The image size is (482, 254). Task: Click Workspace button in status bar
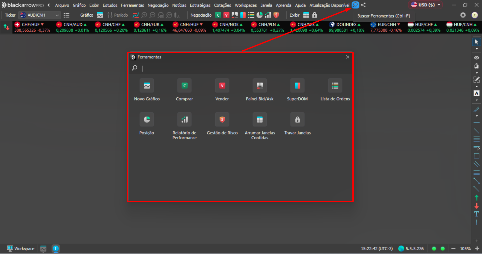(x=21, y=248)
